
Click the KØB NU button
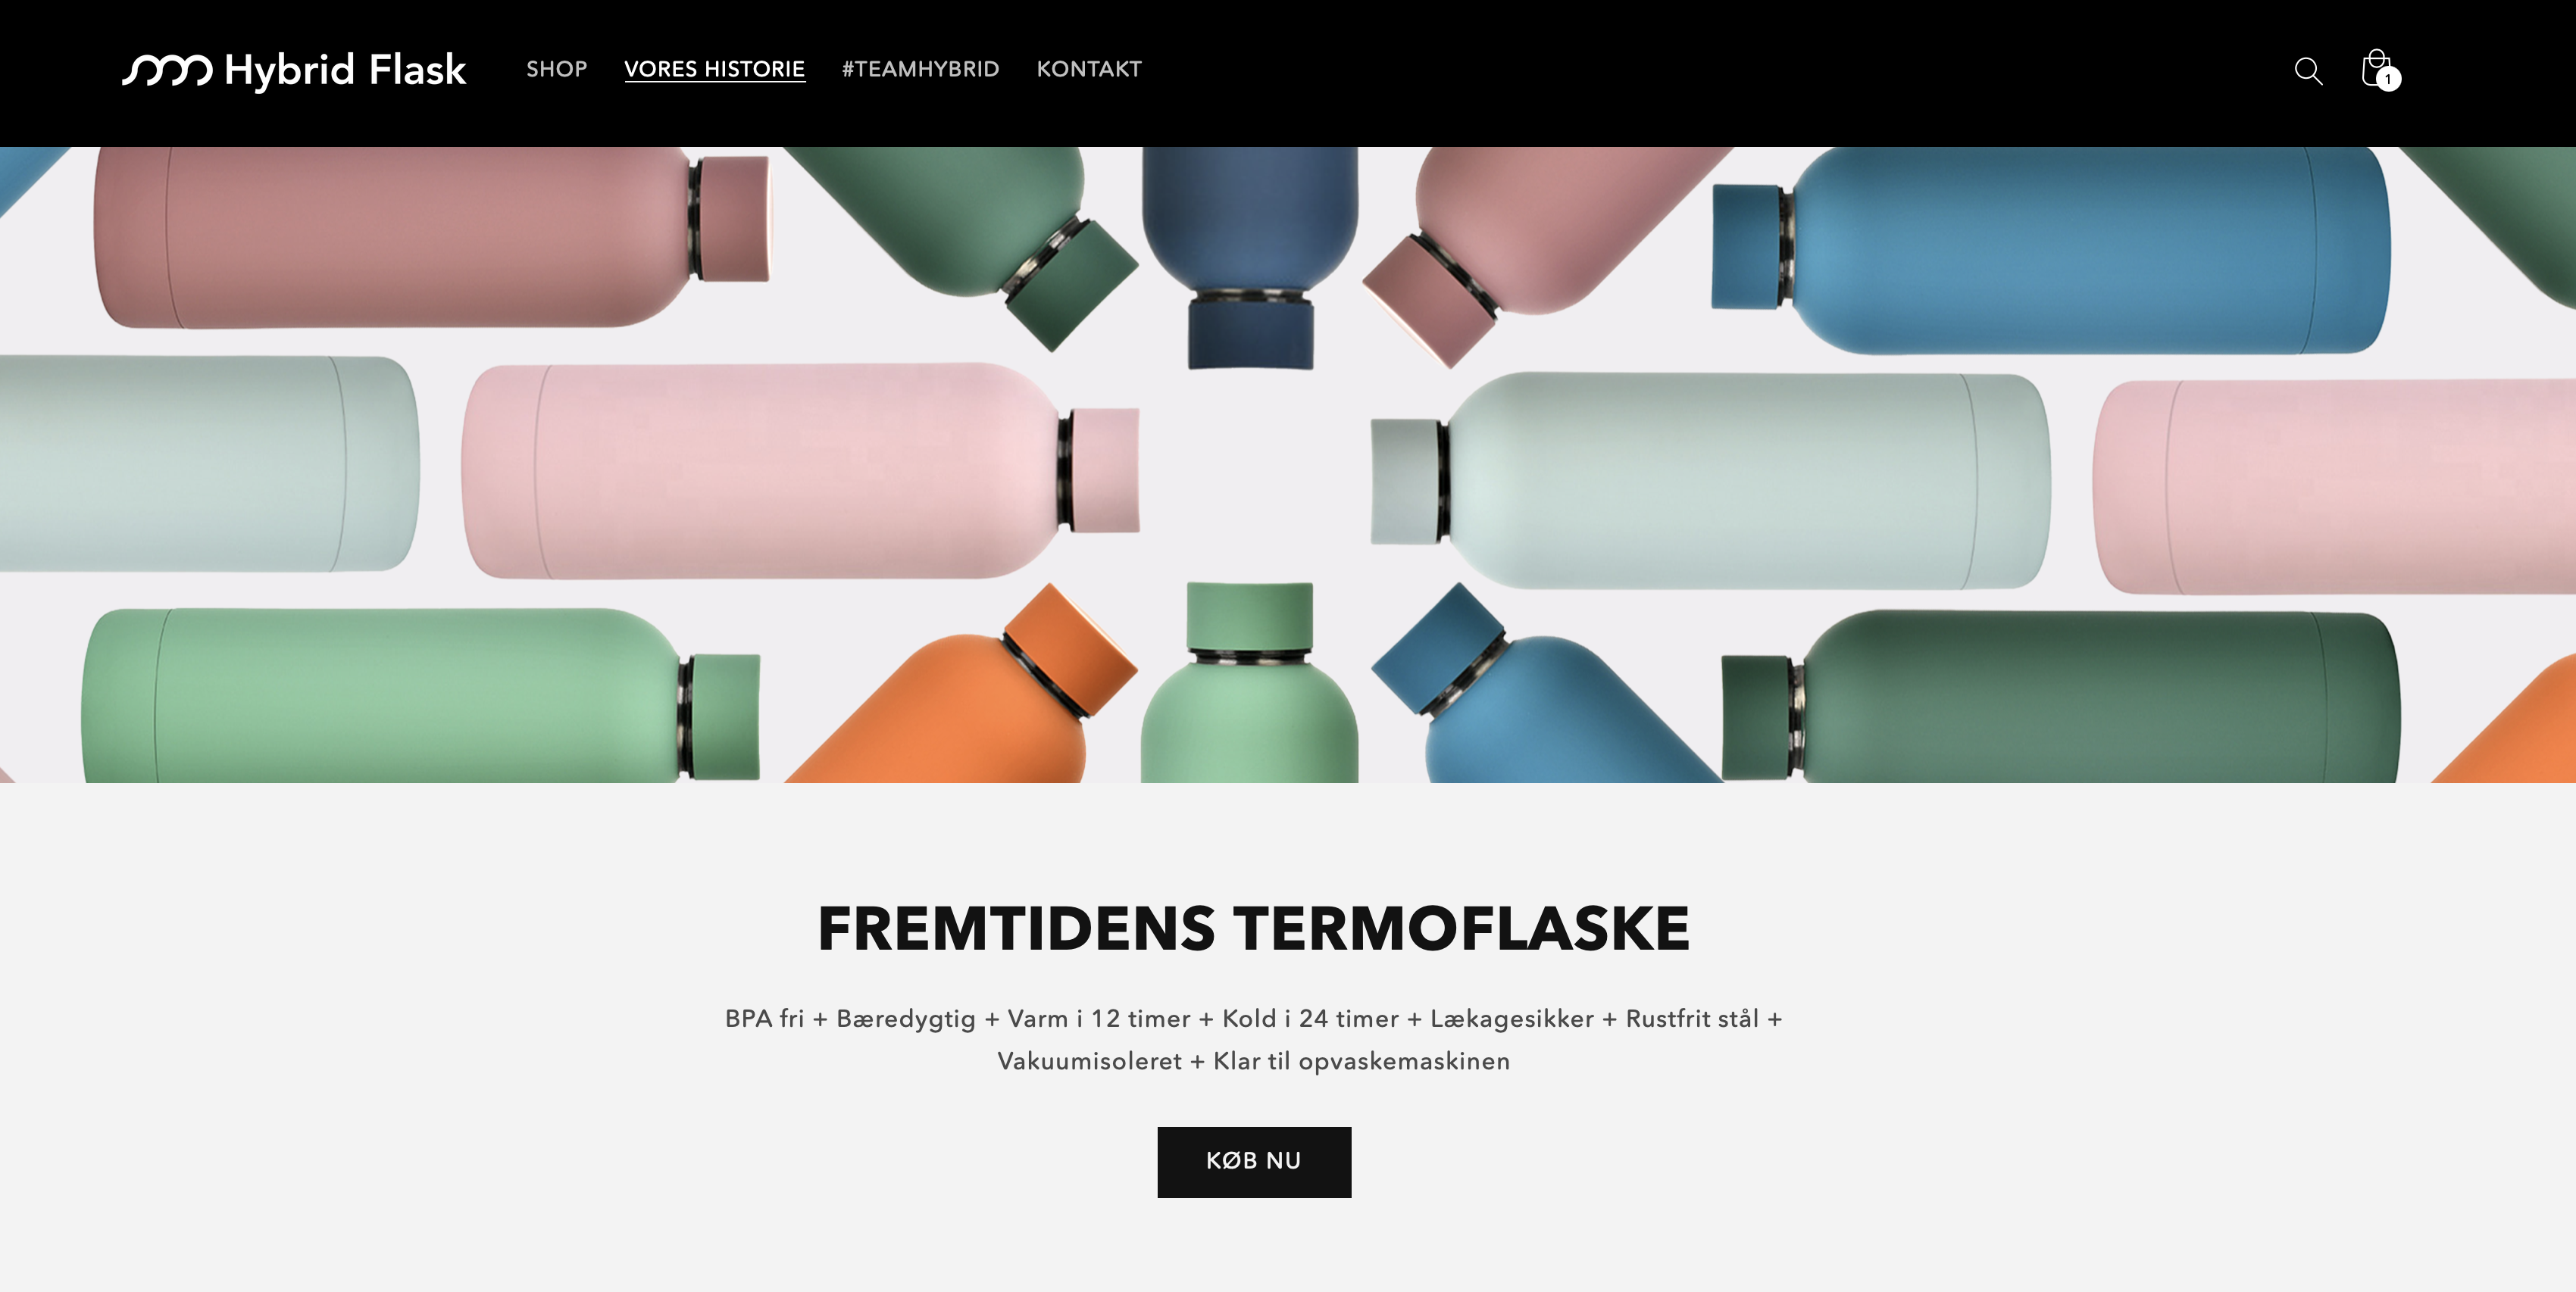(x=1254, y=1161)
